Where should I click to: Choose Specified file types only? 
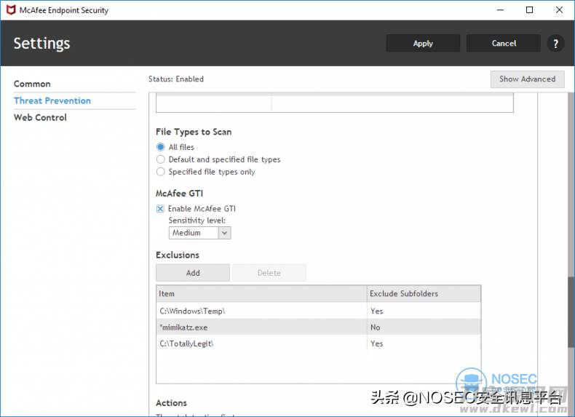pos(161,172)
